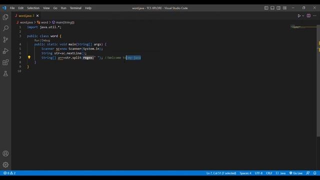
Task: Click 'sc.nextLine()' on line 6
Action: (x=74, y=53)
